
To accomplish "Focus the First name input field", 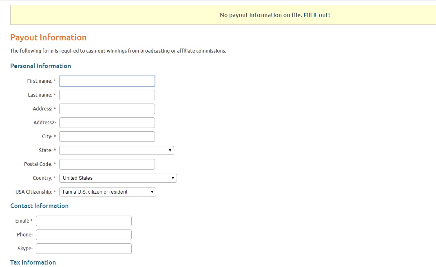I will coord(107,81).
